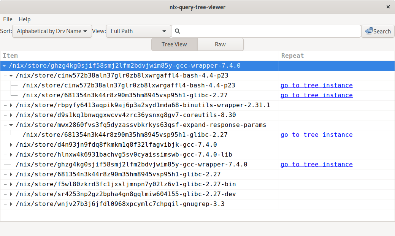The image size is (395, 236).
Task: Follow go to tree instance for glibc-2.27 under bash
Action: (316, 95)
